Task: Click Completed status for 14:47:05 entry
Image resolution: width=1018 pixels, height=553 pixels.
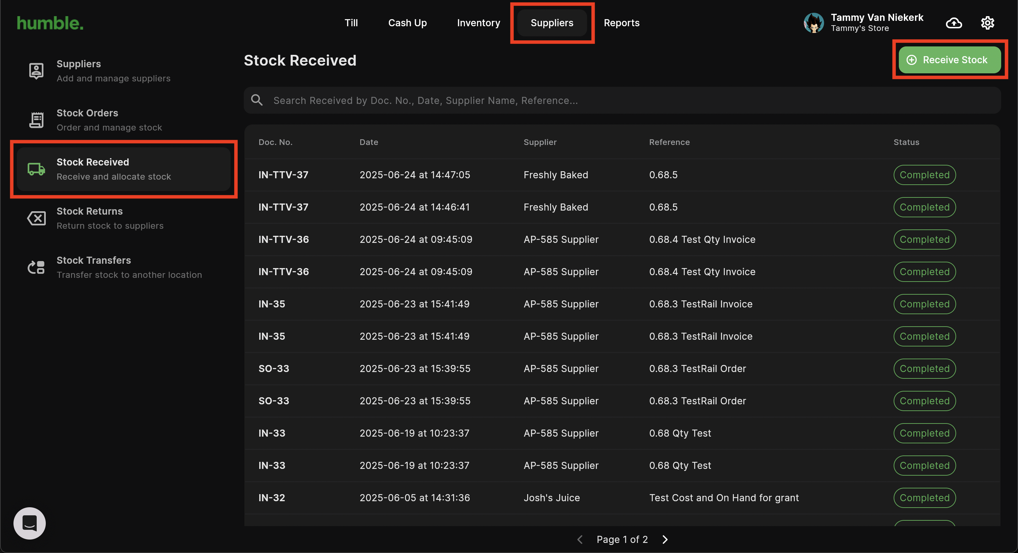Action: (924, 175)
